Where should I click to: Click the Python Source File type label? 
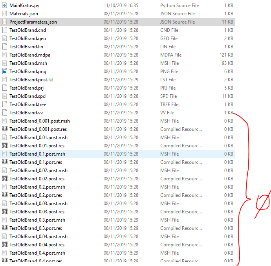pyautogui.click(x=179, y=6)
